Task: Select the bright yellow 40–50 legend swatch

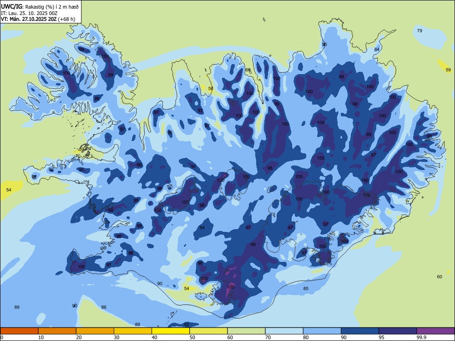Action: [x=171, y=331]
